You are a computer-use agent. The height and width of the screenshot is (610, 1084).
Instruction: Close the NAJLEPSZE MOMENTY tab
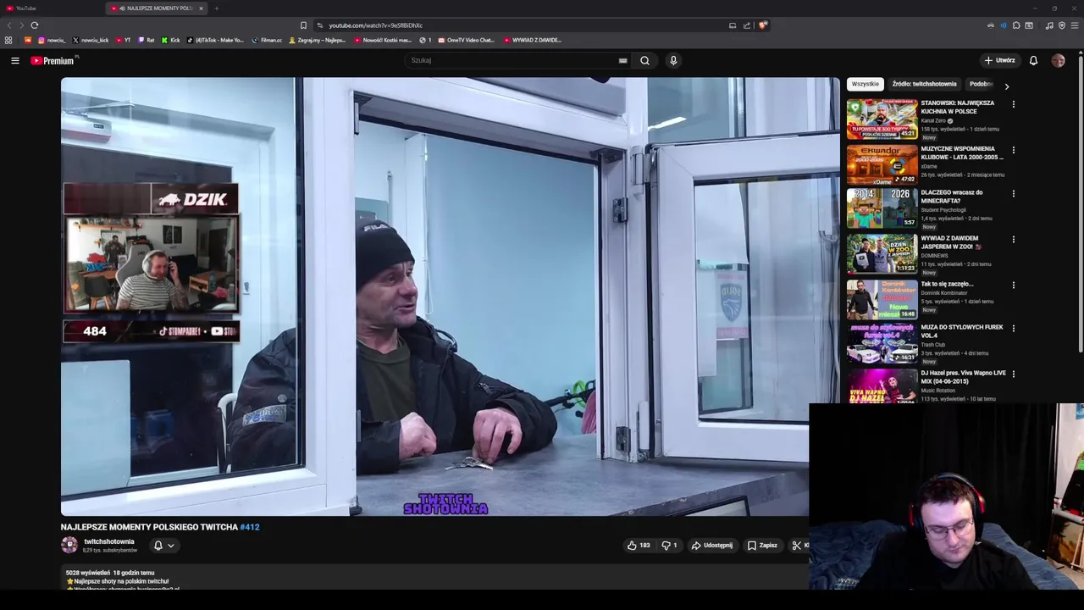[201, 8]
